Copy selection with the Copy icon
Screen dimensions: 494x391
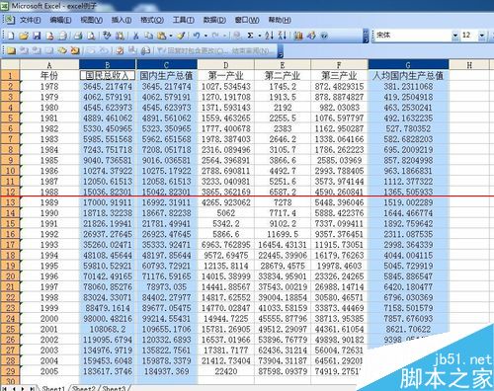[148, 36]
